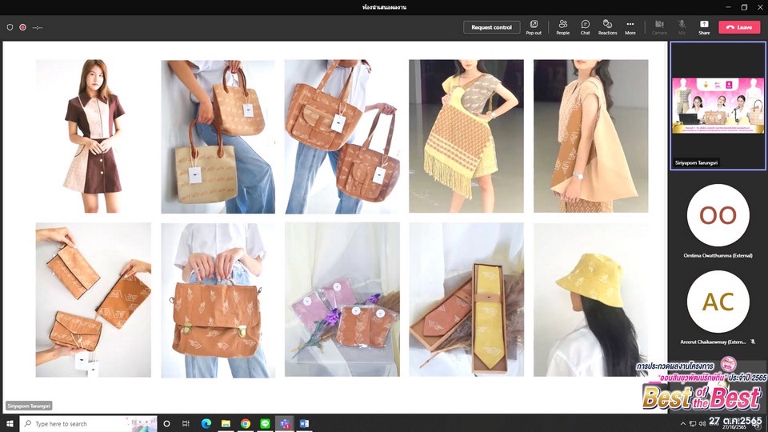
Task: Open the People panel
Action: 562,27
